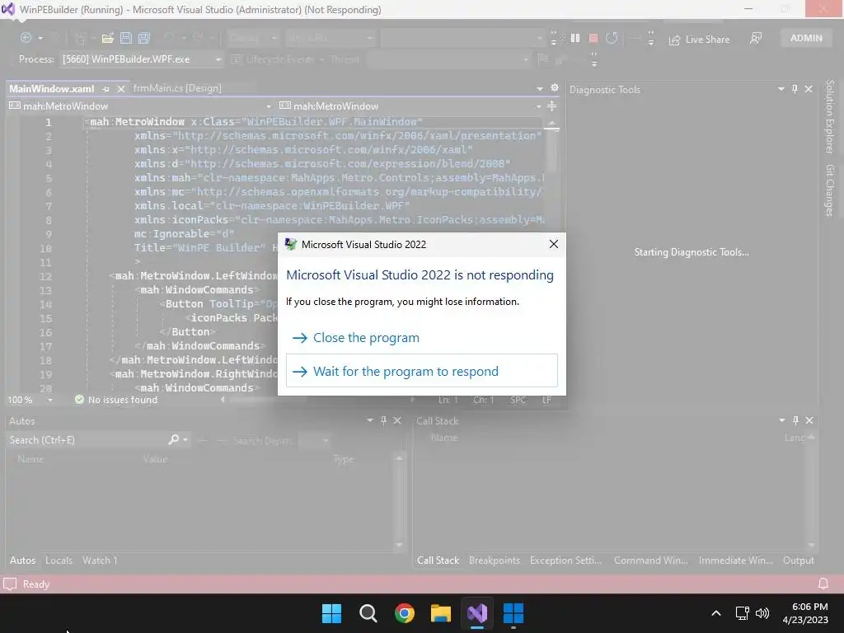Choose 'Wait for the program to respond'
This screenshot has height=633, width=844.
coord(421,371)
